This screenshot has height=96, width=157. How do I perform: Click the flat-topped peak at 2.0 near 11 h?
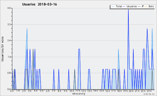click(x=79, y=49)
